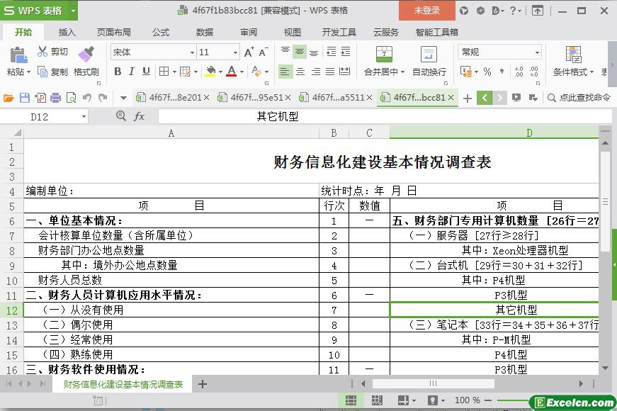Toggle bold formatting
This screenshot has height=411, width=617.
tap(118, 72)
